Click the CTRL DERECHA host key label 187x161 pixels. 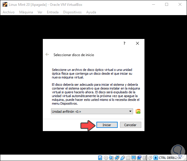[170, 158]
